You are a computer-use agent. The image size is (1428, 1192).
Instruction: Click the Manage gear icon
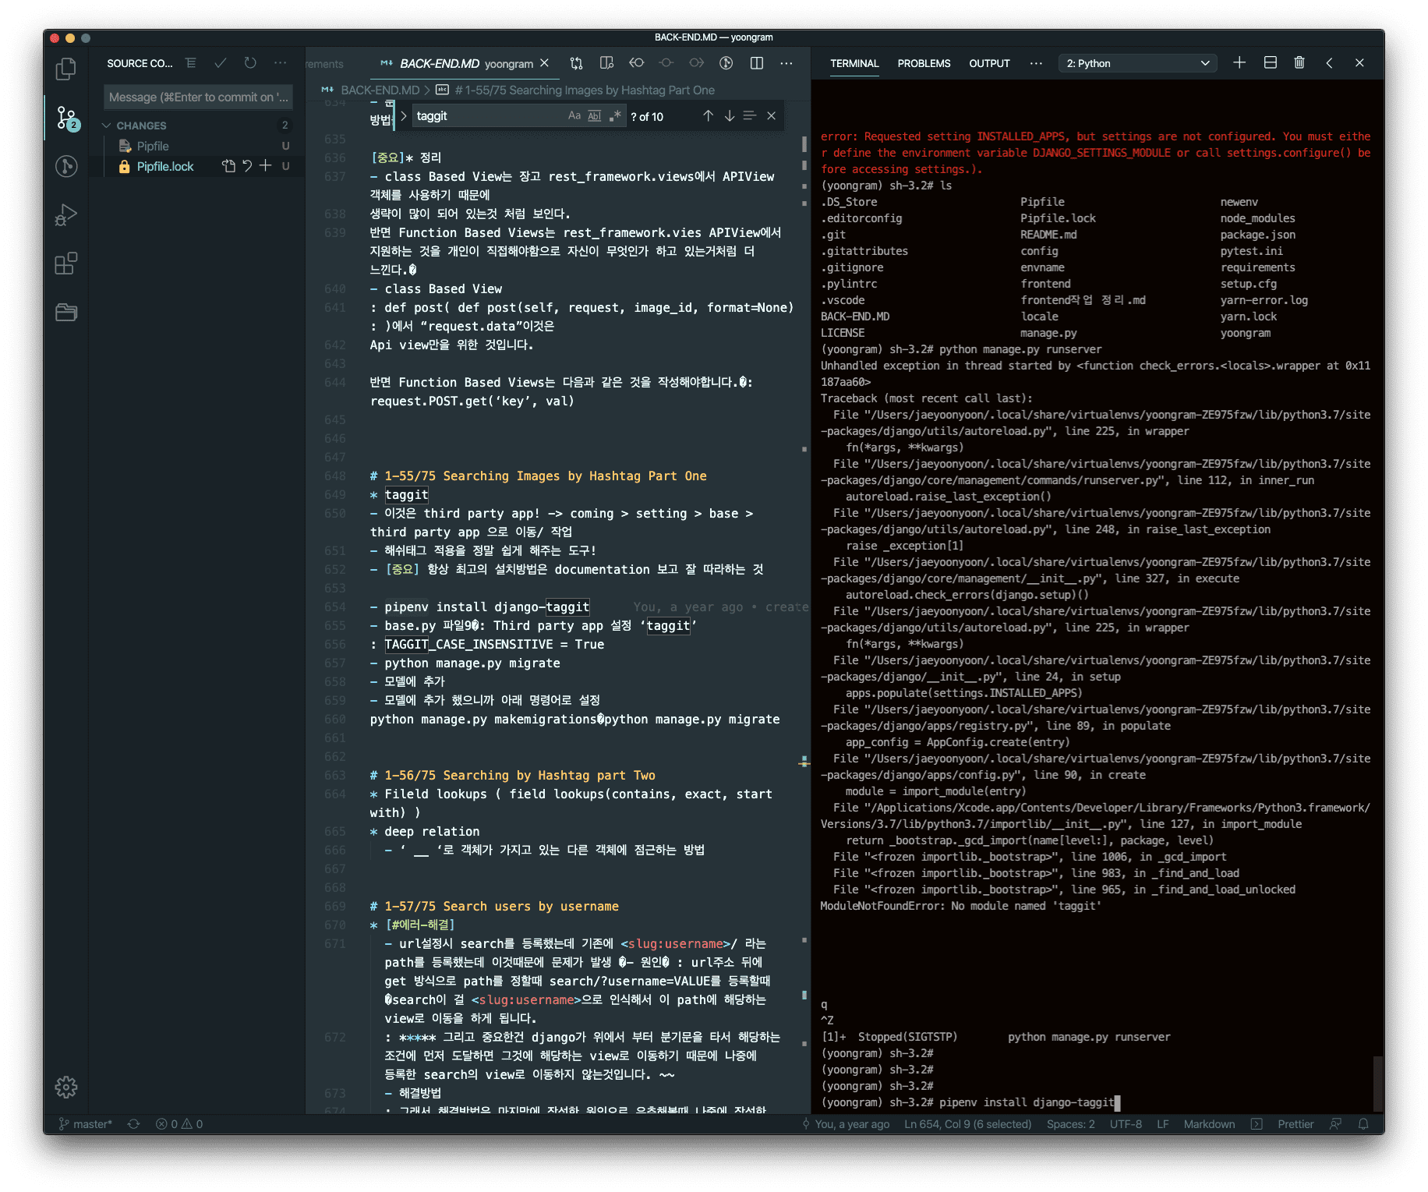point(66,1087)
